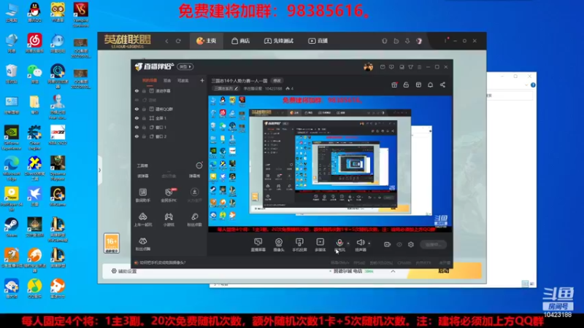Click the padlock icon beside the bell
Screen dimensions: 584x328
[x=406, y=85]
